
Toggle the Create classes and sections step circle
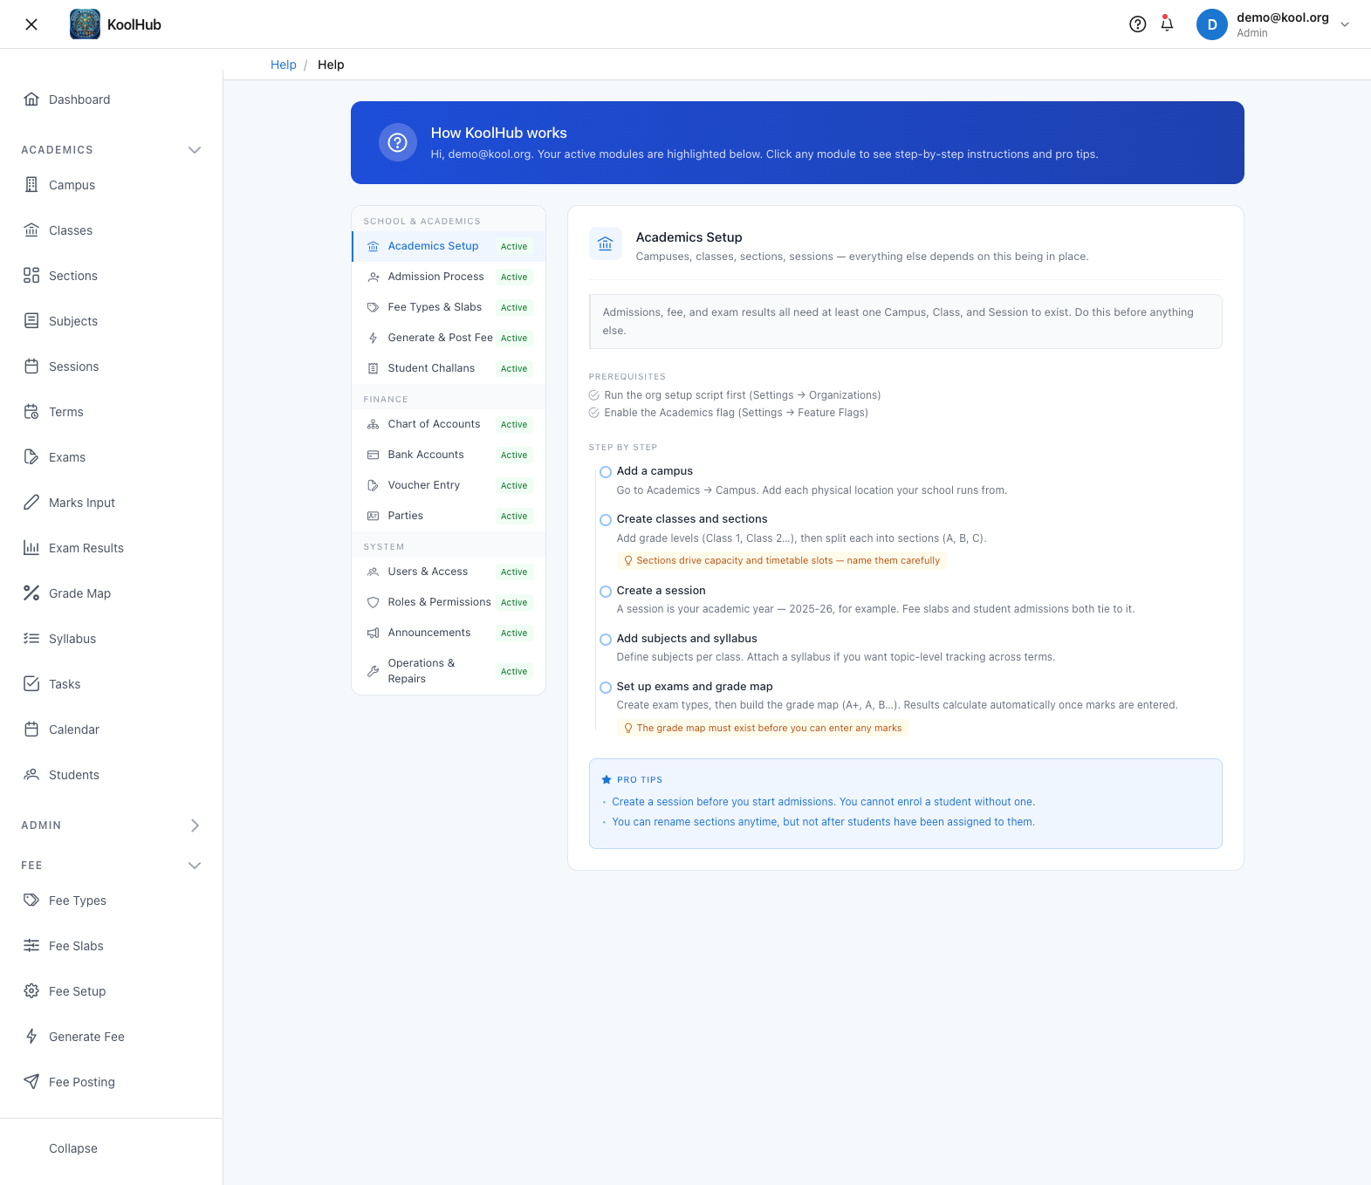[x=606, y=520]
